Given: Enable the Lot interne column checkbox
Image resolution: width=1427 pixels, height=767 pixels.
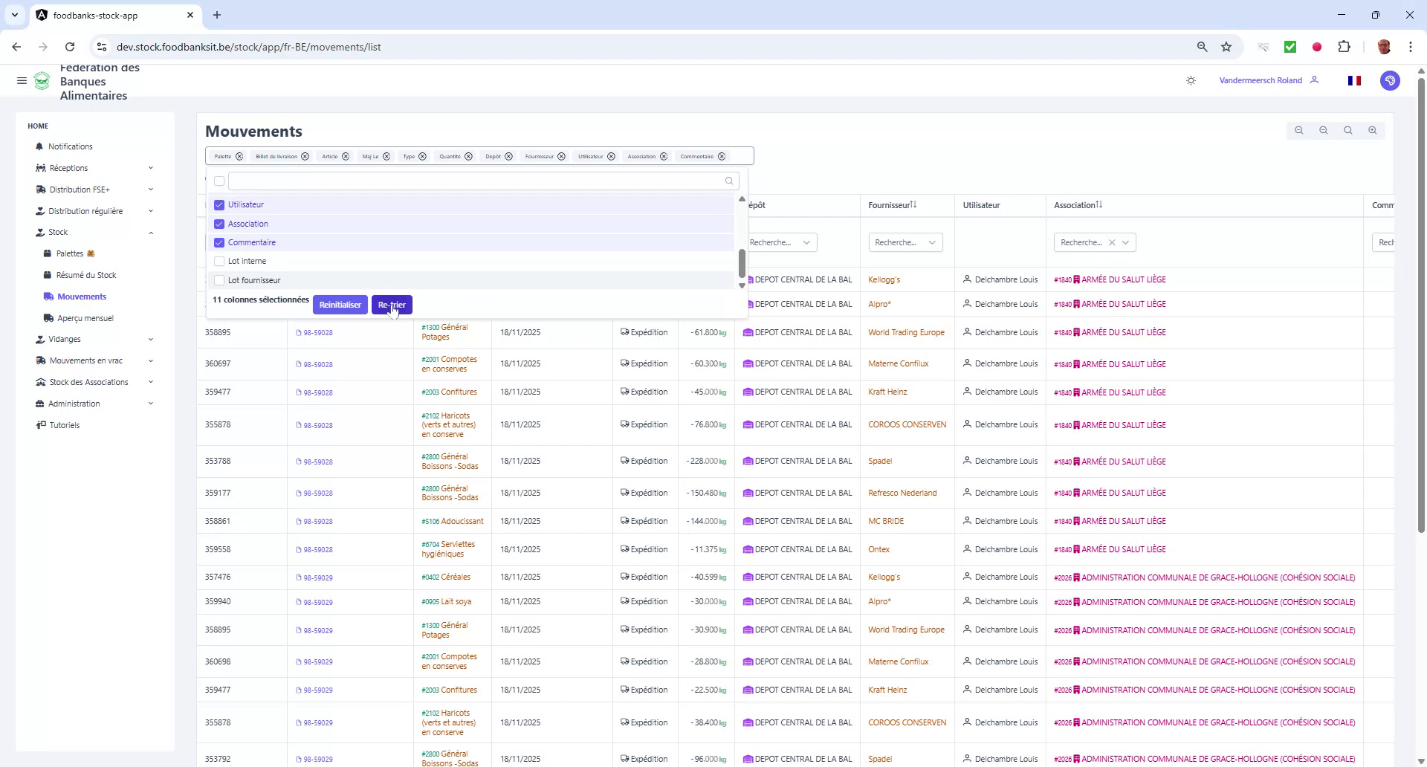Looking at the screenshot, I should point(219,261).
